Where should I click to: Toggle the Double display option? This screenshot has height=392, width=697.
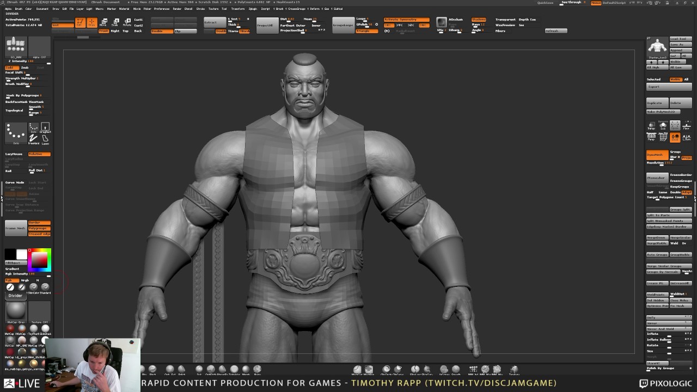tap(162, 31)
